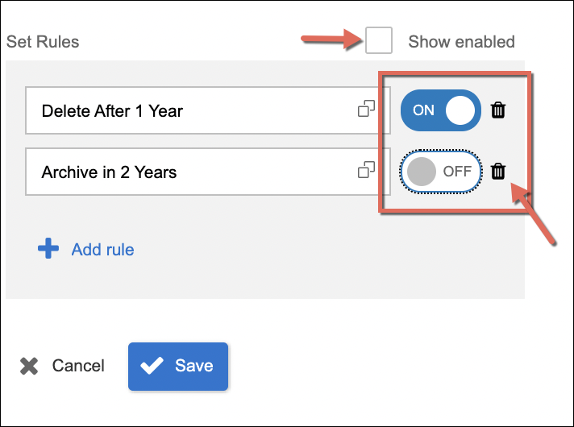Image resolution: width=574 pixels, height=427 pixels.
Task: Click the Cancel text
Action: point(78,366)
